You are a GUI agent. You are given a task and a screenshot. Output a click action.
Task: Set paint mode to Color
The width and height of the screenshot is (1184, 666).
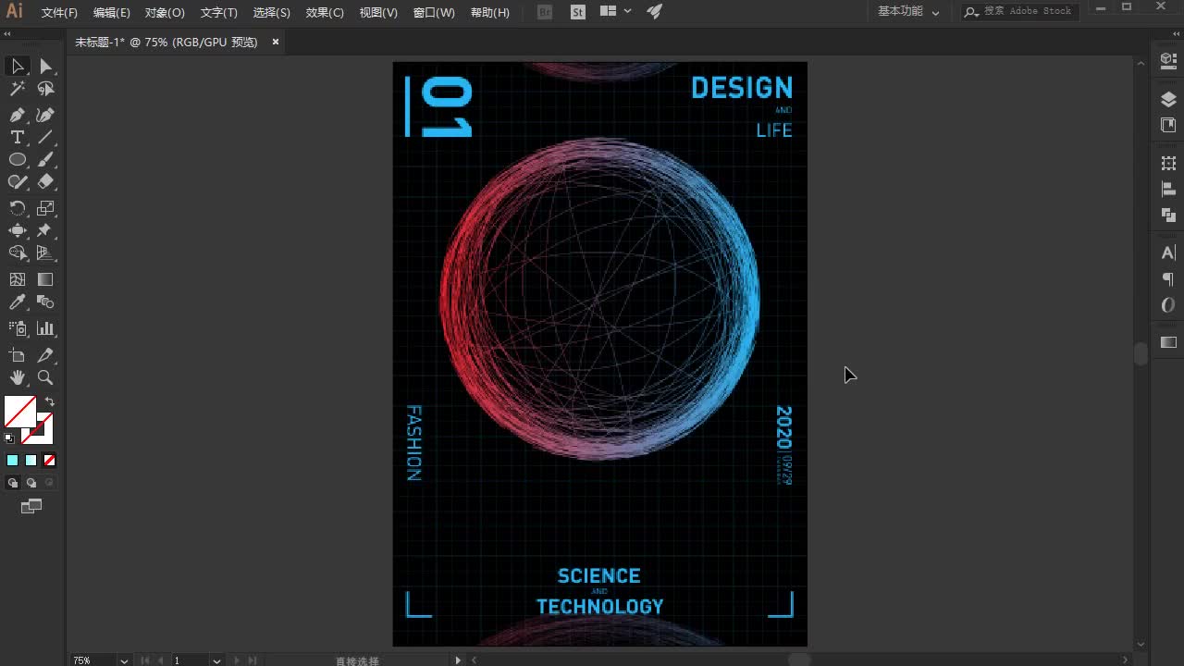point(13,460)
